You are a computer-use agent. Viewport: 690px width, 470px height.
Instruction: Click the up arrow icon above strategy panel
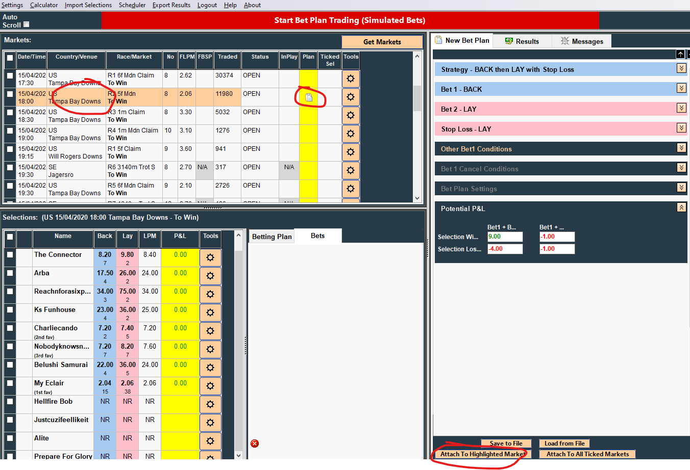pyautogui.click(x=680, y=54)
